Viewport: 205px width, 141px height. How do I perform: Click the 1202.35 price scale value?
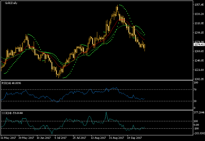click(x=199, y=79)
